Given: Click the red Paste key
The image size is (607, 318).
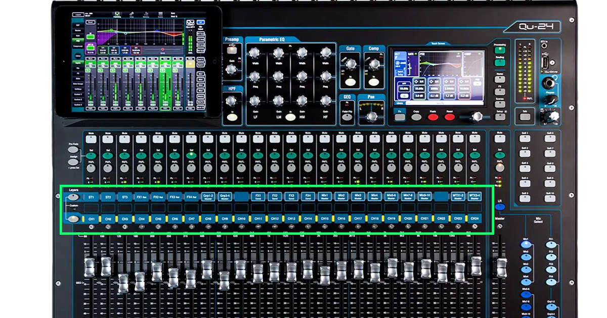Looking at the screenshot, I should [432, 117].
